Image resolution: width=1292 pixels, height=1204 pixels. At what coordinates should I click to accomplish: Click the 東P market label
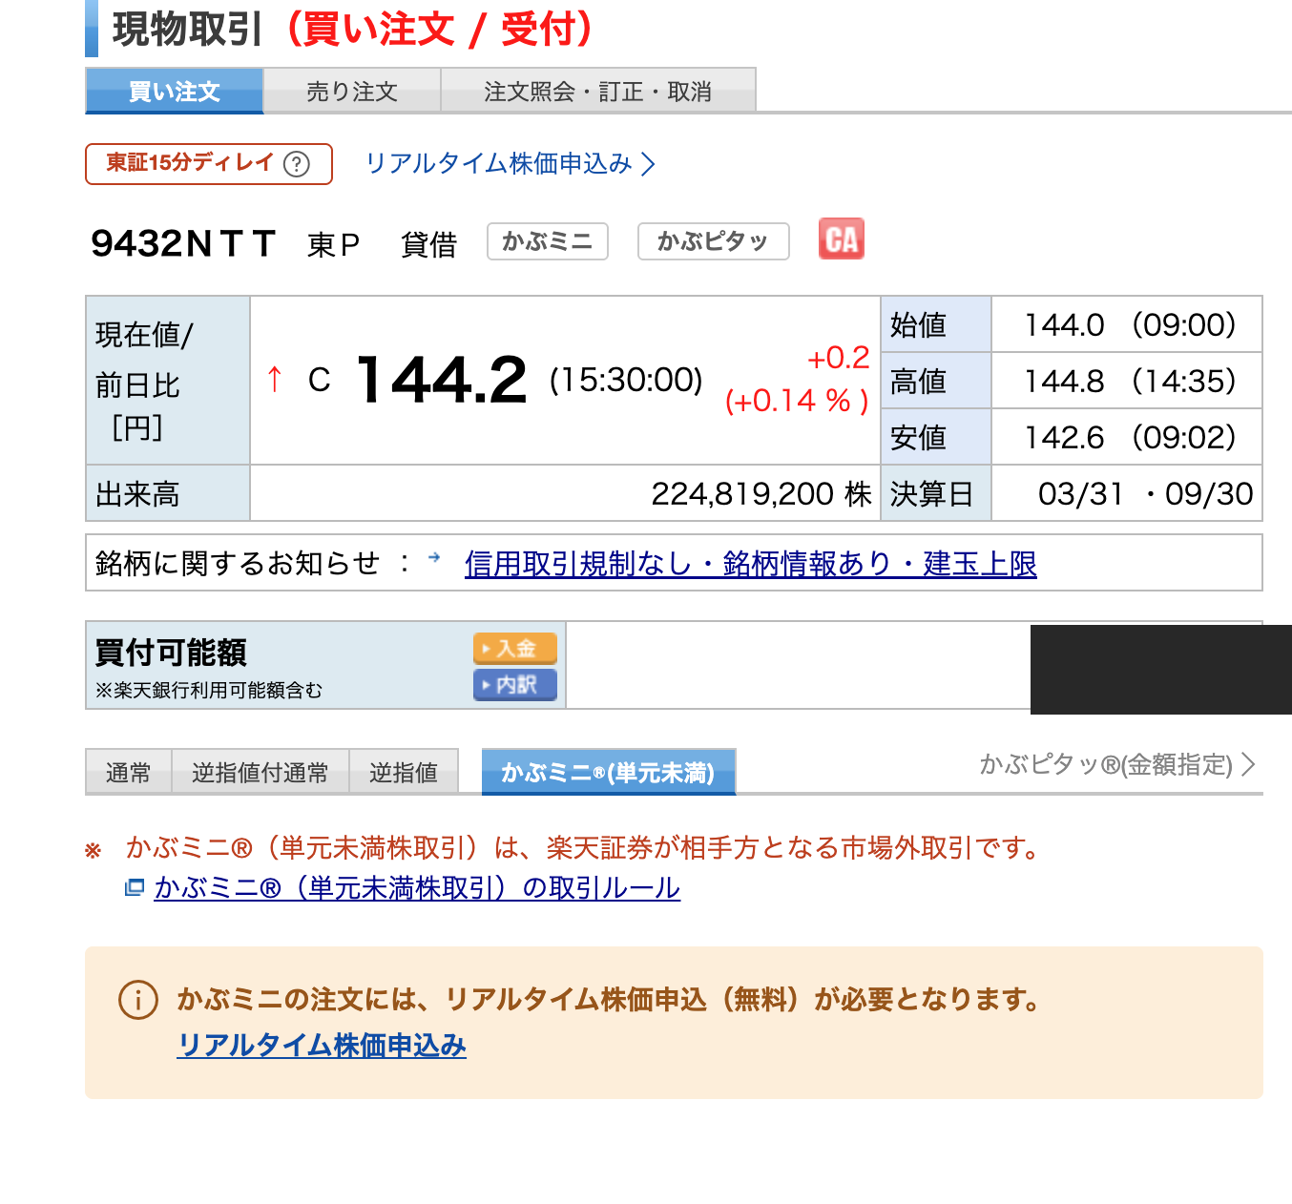(333, 244)
